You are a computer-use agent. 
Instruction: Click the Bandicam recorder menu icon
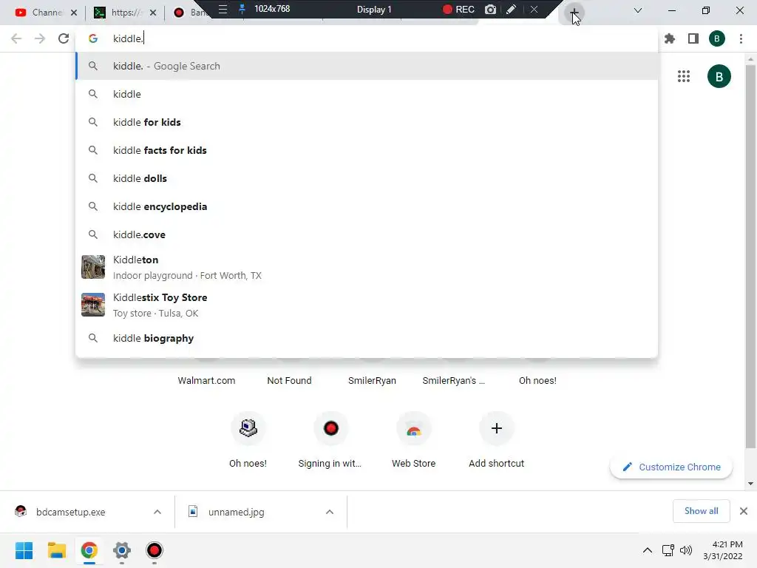coord(223,9)
